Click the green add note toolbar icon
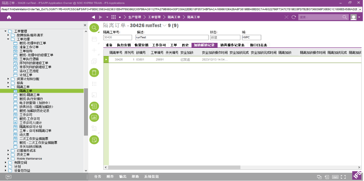 (94, 139)
